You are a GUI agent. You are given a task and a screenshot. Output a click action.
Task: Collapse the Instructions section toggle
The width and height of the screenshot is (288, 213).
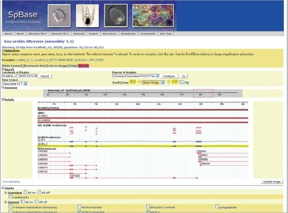click(x=3, y=51)
